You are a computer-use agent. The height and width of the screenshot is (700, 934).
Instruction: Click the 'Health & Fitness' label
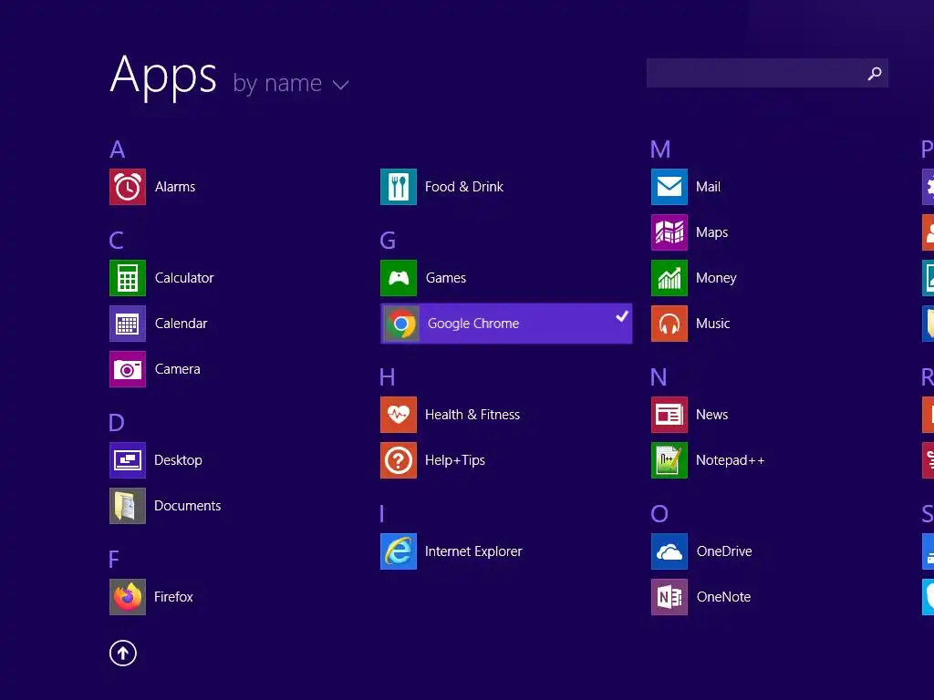tap(472, 415)
